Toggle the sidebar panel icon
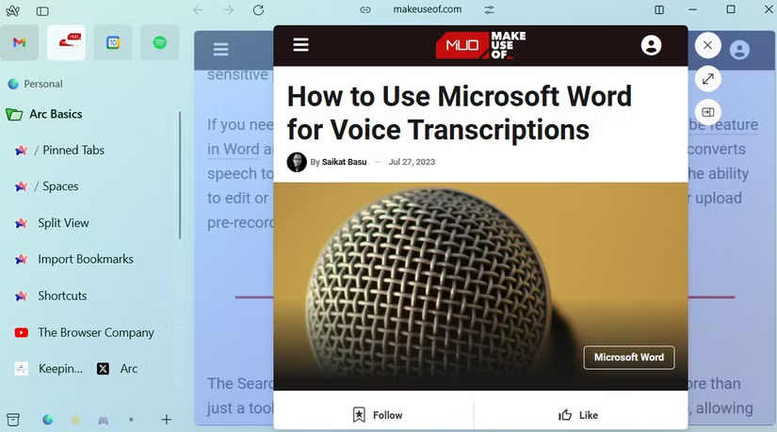 42,11
